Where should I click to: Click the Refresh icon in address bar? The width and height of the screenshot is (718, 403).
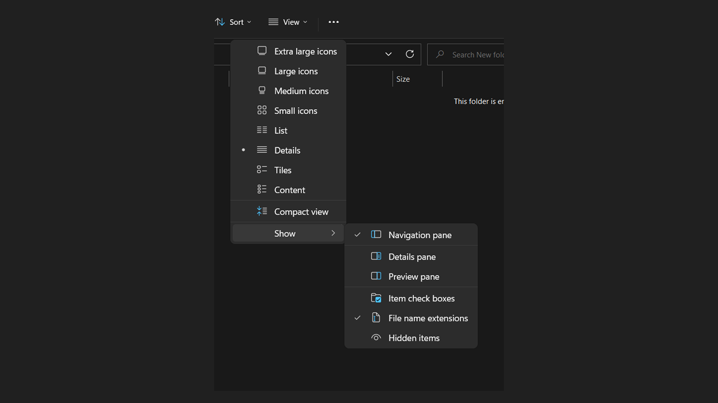click(410, 54)
